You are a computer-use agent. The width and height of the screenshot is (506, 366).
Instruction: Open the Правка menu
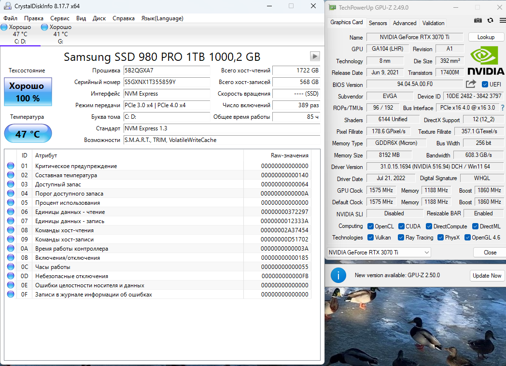(x=34, y=18)
